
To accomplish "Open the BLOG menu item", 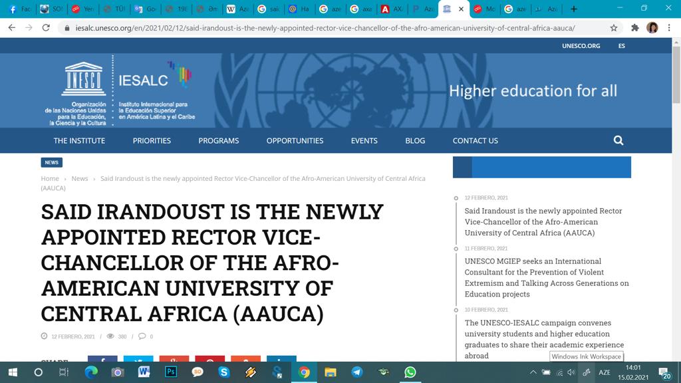I will point(415,141).
